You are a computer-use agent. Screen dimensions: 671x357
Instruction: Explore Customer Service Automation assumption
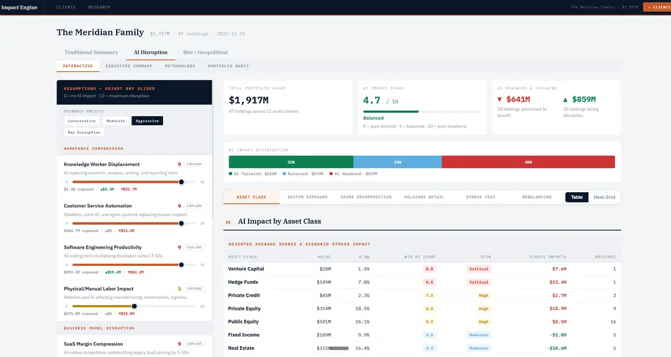(195, 206)
